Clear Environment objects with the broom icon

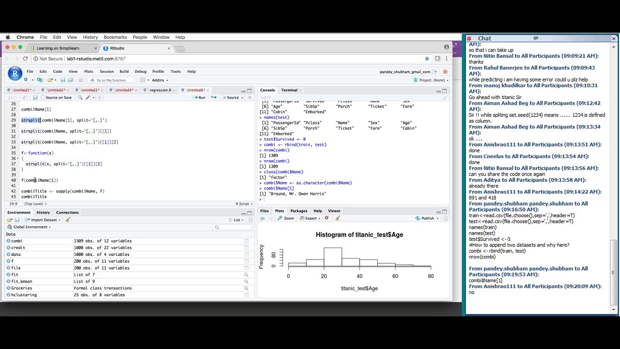(68, 220)
